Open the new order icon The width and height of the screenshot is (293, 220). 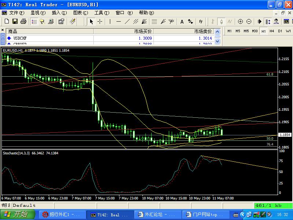(72, 22)
